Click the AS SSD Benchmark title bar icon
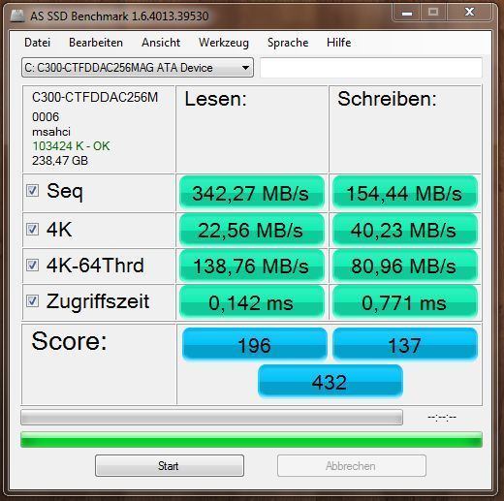504x501 pixels. pos(17,16)
